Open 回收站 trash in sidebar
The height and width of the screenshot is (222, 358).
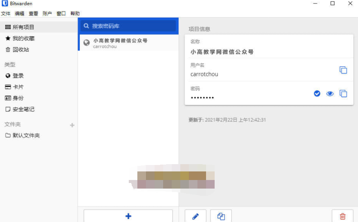(x=21, y=50)
